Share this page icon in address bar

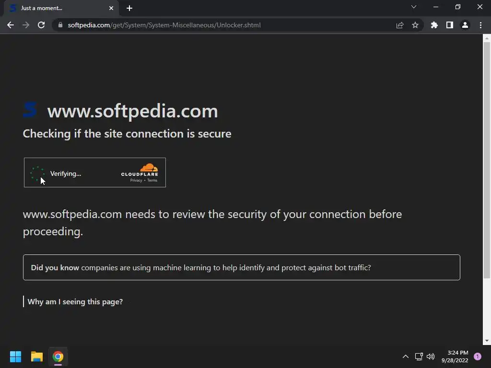[x=400, y=25]
